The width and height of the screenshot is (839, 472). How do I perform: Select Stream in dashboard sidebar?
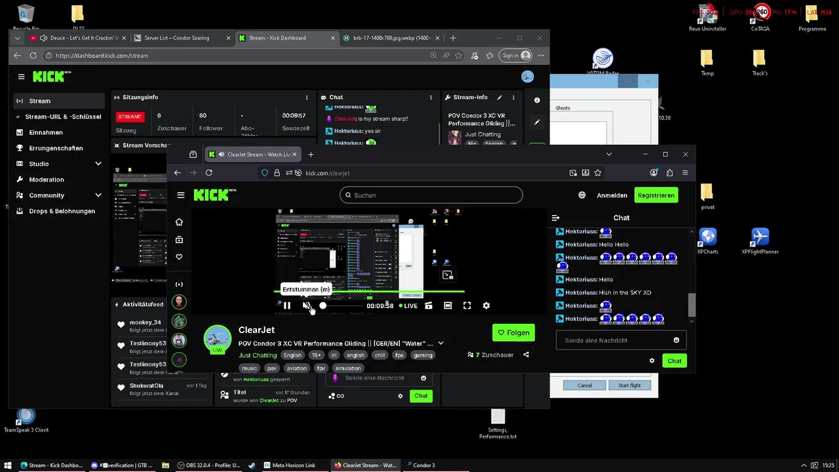point(59,101)
